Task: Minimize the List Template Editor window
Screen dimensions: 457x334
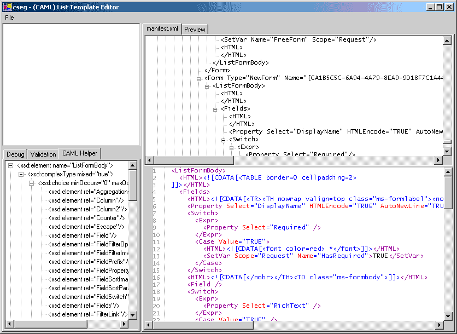Action: point(430,7)
